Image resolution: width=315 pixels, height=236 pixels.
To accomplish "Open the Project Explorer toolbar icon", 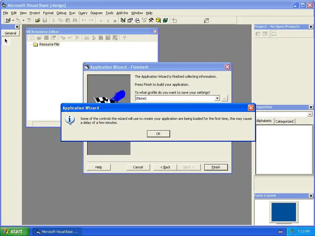I will [123, 20].
